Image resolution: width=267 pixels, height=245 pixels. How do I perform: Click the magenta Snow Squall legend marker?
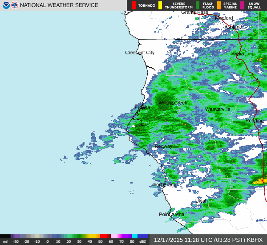(x=243, y=5)
